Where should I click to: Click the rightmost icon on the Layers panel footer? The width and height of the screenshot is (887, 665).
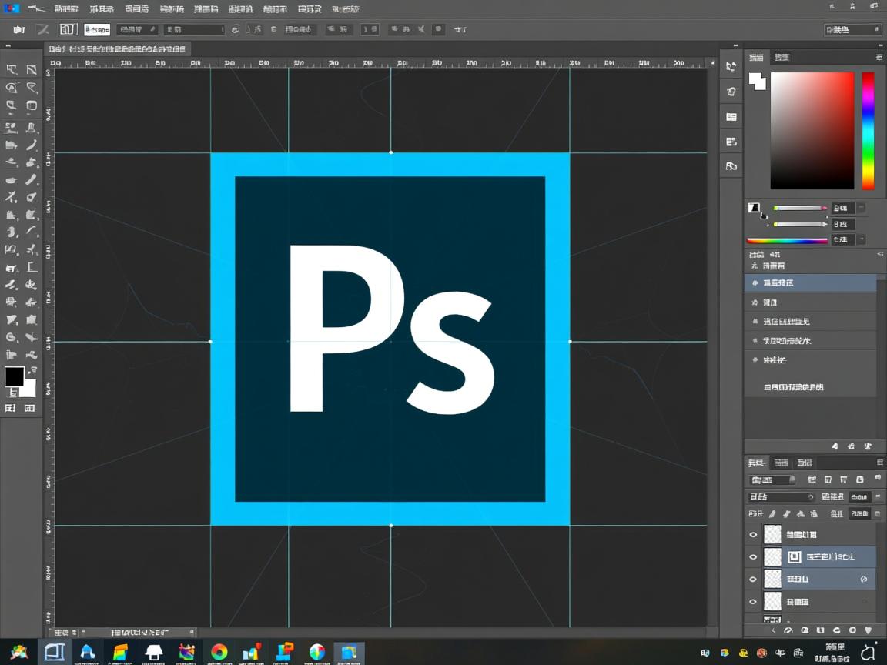(867, 630)
